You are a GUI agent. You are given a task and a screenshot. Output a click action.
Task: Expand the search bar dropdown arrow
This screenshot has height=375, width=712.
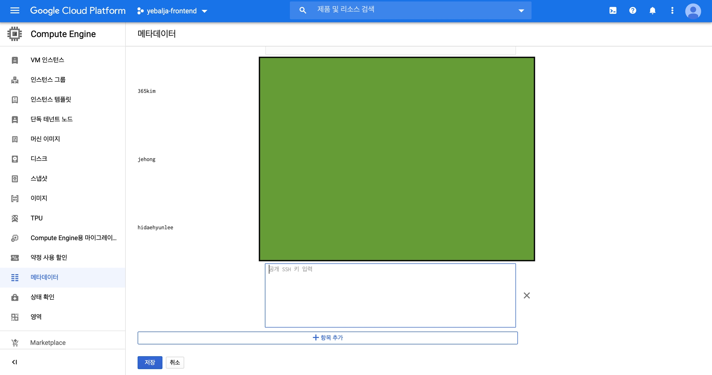(521, 11)
